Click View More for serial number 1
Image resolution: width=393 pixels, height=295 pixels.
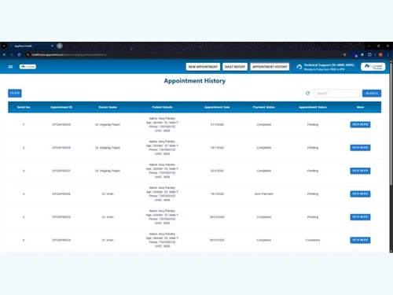(x=360, y=124)
